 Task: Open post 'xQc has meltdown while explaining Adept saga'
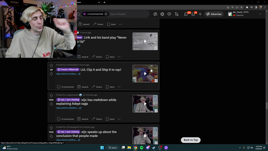tap(86, 102)
